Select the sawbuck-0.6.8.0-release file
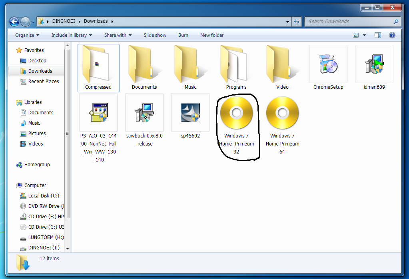Screen dimensions: 409x279 point(144,120)
